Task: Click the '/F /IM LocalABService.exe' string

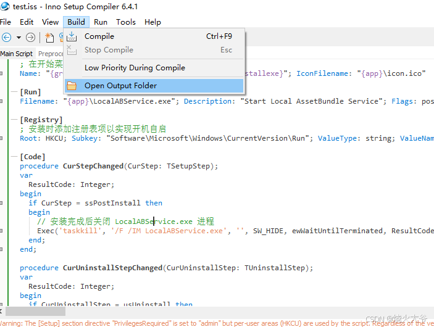Action: click(x=169, y=231)
